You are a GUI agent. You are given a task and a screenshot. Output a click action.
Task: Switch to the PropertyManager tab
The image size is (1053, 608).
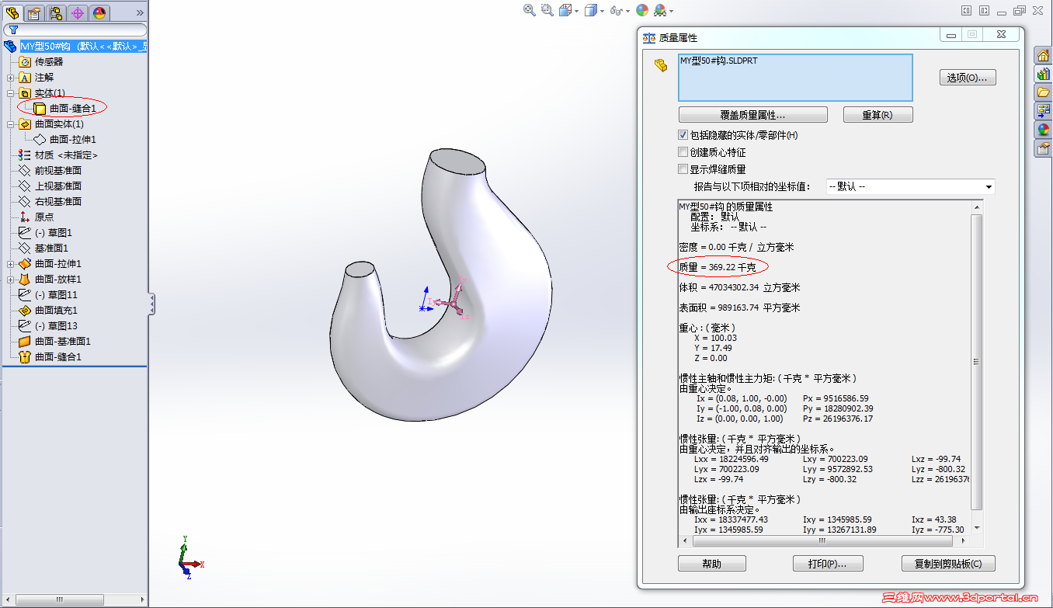pos(33,12)
